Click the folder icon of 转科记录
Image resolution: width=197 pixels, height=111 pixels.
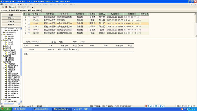click(4, 40)
